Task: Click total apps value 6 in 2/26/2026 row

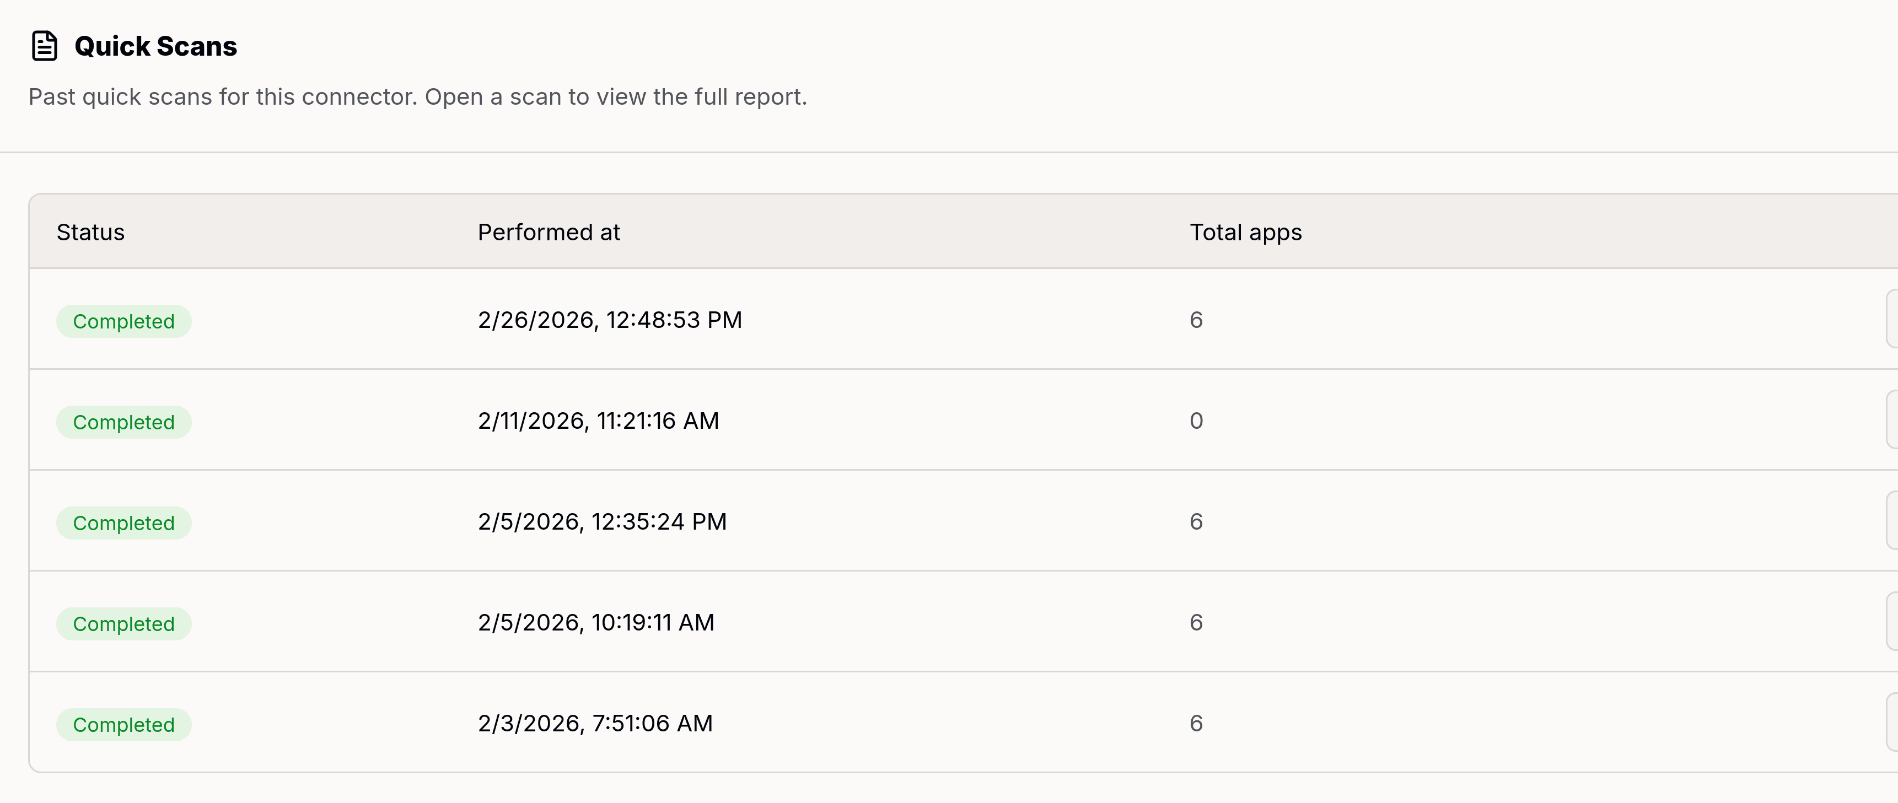Action: pyautogui.click(x=1196, y=320)
